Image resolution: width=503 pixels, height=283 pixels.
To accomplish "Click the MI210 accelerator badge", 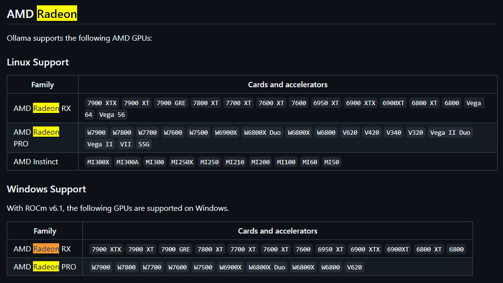I will (235, 162).
